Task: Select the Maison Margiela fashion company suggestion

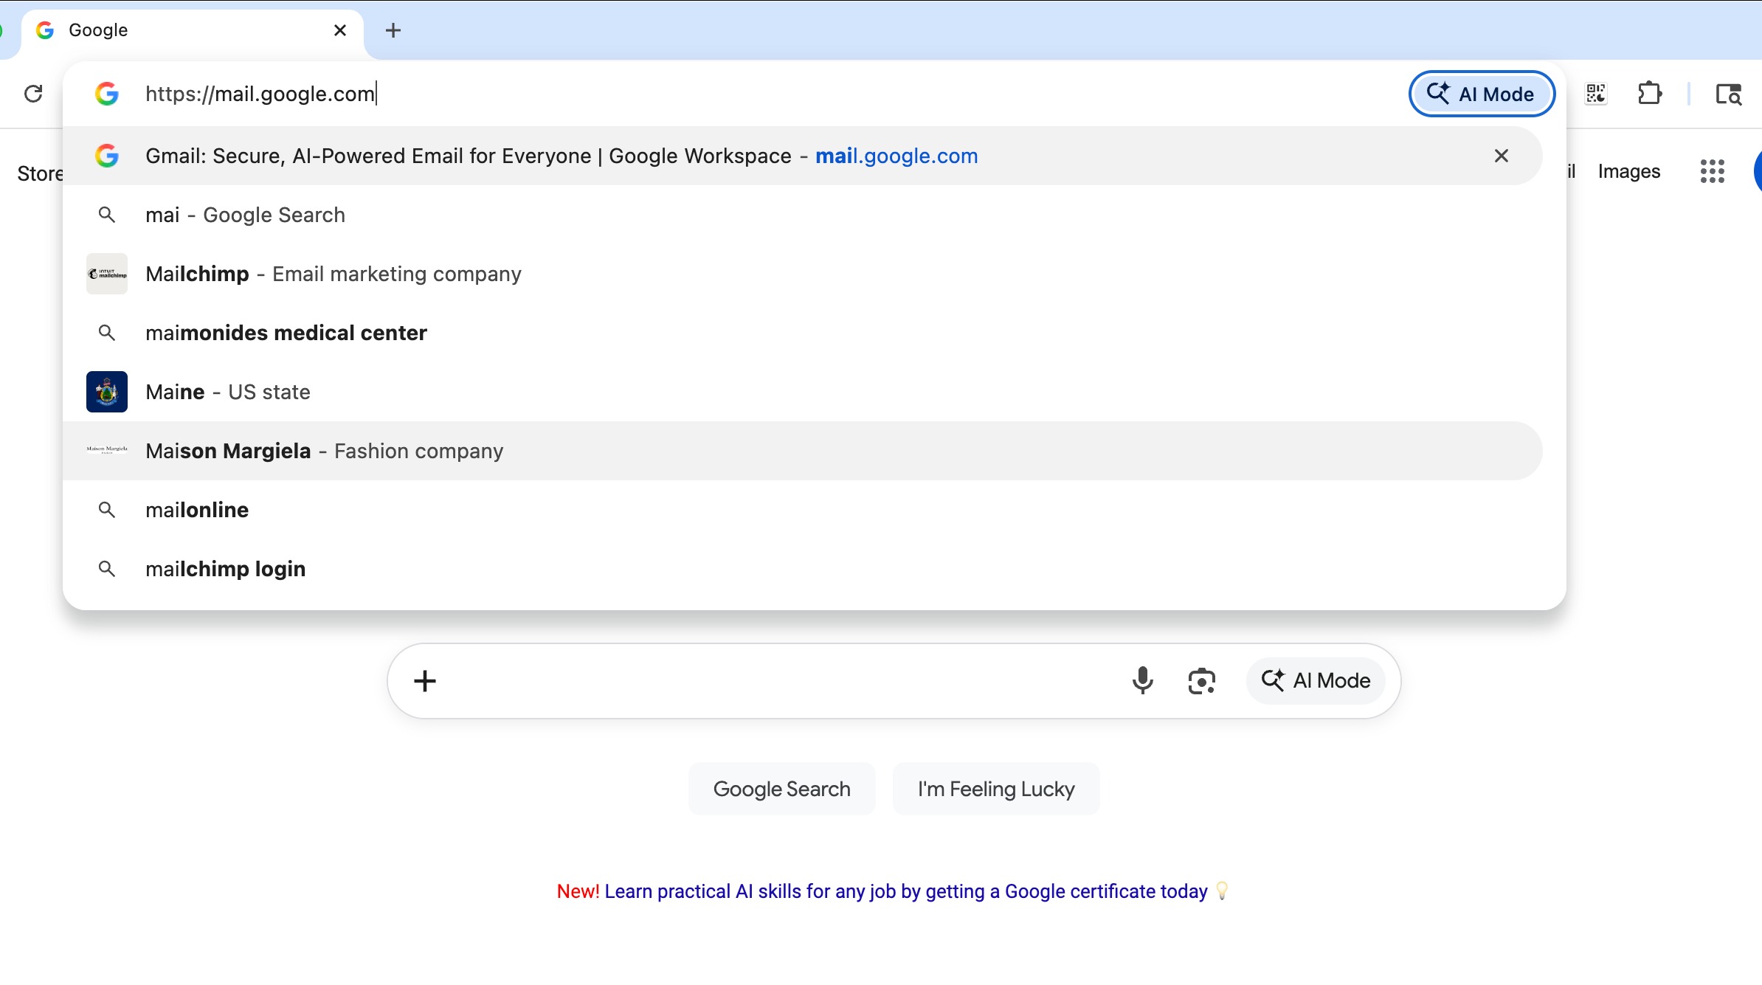Action: [x=803, y=451]
